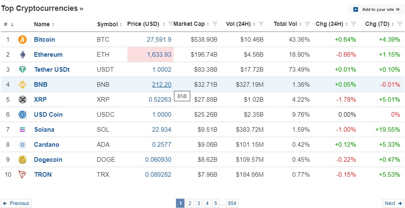This screenshot has height=208, width=405.
Task: Sort by Total Vol column arrows
Action: coord(301,24)
